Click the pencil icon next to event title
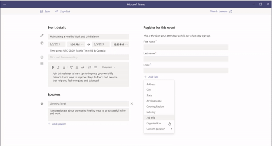 pyautogui.click(x=42, y=35)
